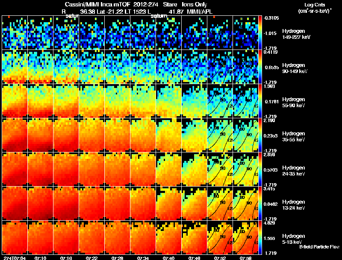This screenshot has width=342, height=260.
Task: Select the Hydrogen 5-13 keV panel at 07:58
Action: point(245,237)
